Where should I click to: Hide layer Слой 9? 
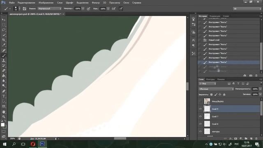[200, 109]
